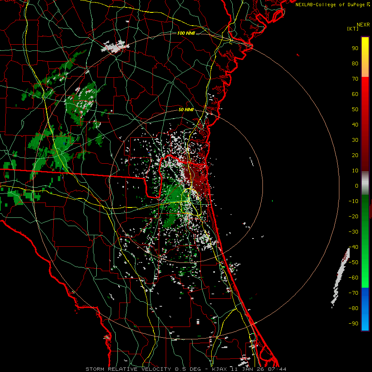Click the 30 value on the velocity scale

click(x=355, y=140)
